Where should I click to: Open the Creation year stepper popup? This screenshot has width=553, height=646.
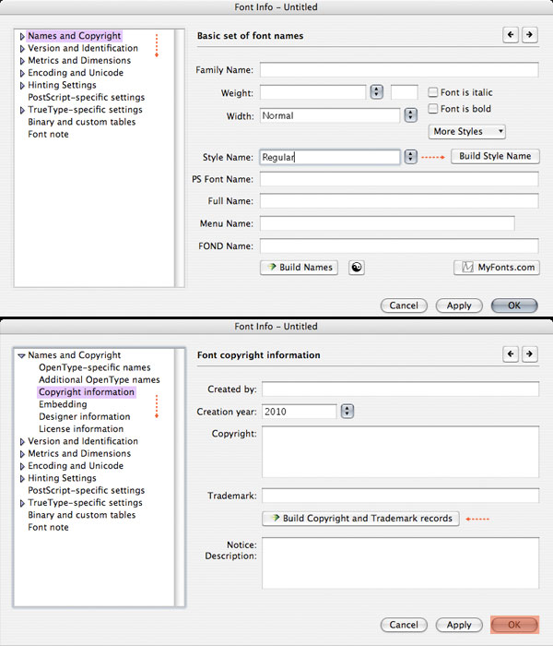pyautogui.click(x=347, y=412)
